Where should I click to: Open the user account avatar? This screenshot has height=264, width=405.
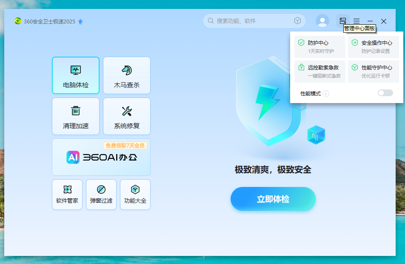(322, 21)
